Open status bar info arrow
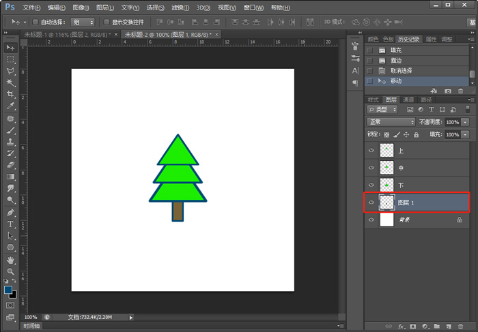Image resolution: width=478 pixels, height=332 pixels. pos(131,318)
